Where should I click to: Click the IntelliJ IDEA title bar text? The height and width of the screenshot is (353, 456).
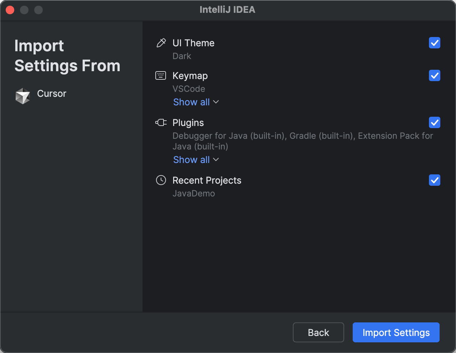click(x=228, y=10)
